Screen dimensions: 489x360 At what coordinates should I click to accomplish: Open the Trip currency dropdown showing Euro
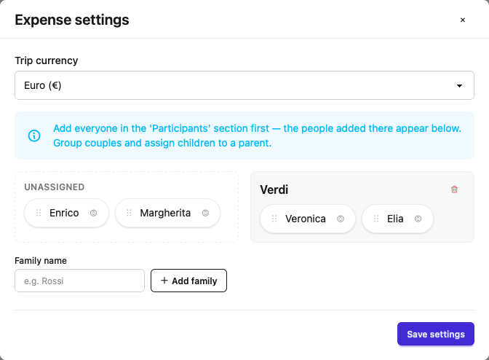pos(244,85)
